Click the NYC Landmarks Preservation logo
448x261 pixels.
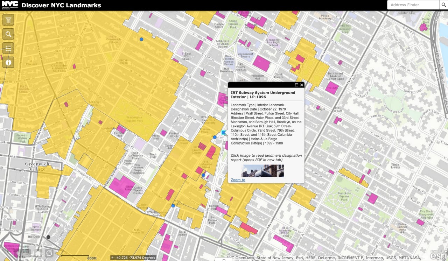tap(9, 5)
